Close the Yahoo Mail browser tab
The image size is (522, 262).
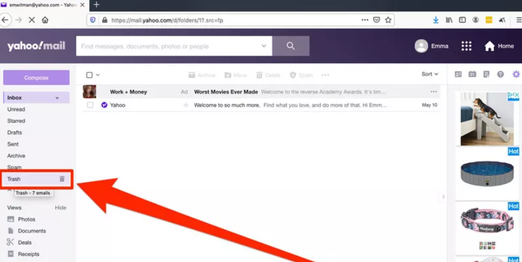(82, 5)
